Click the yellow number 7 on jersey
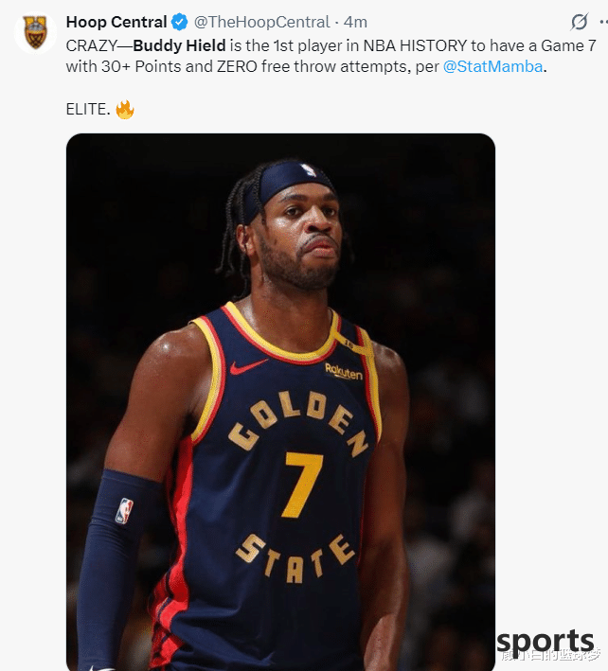 303,485
